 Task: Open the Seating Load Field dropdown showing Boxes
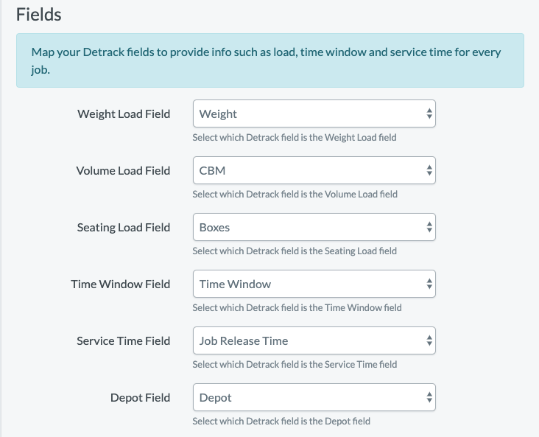(x=314, y=227)
